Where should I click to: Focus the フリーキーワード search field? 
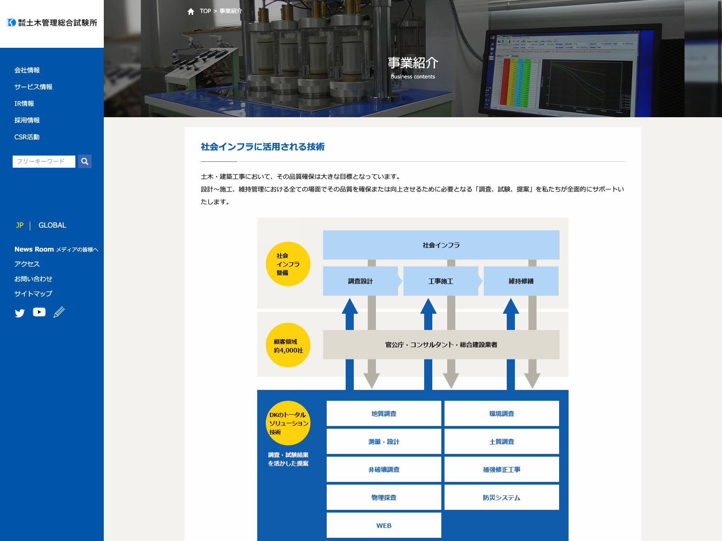click(44, 161)
